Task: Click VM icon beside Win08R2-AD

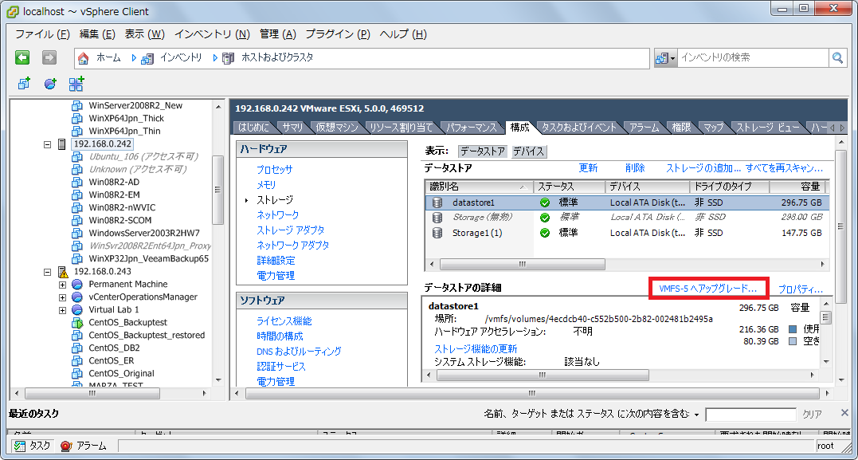Action: coord(77,183)
